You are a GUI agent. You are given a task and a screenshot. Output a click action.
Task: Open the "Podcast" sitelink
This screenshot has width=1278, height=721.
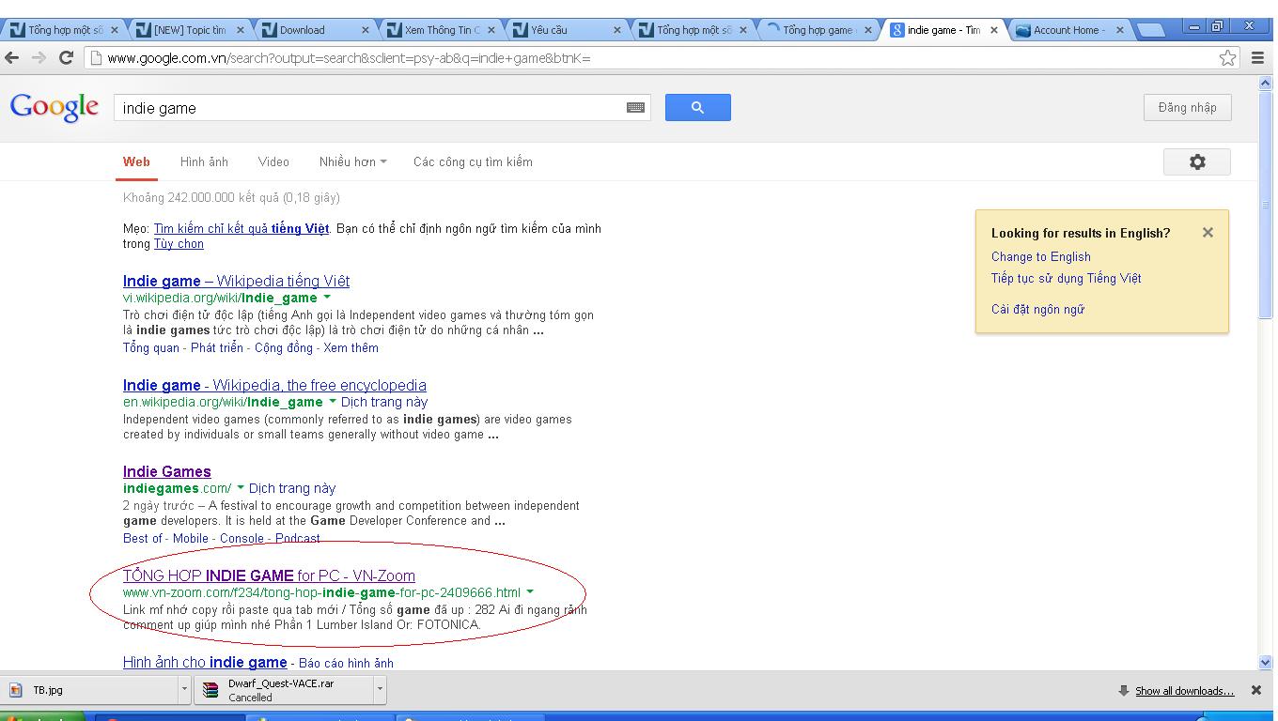click(297, 538)
